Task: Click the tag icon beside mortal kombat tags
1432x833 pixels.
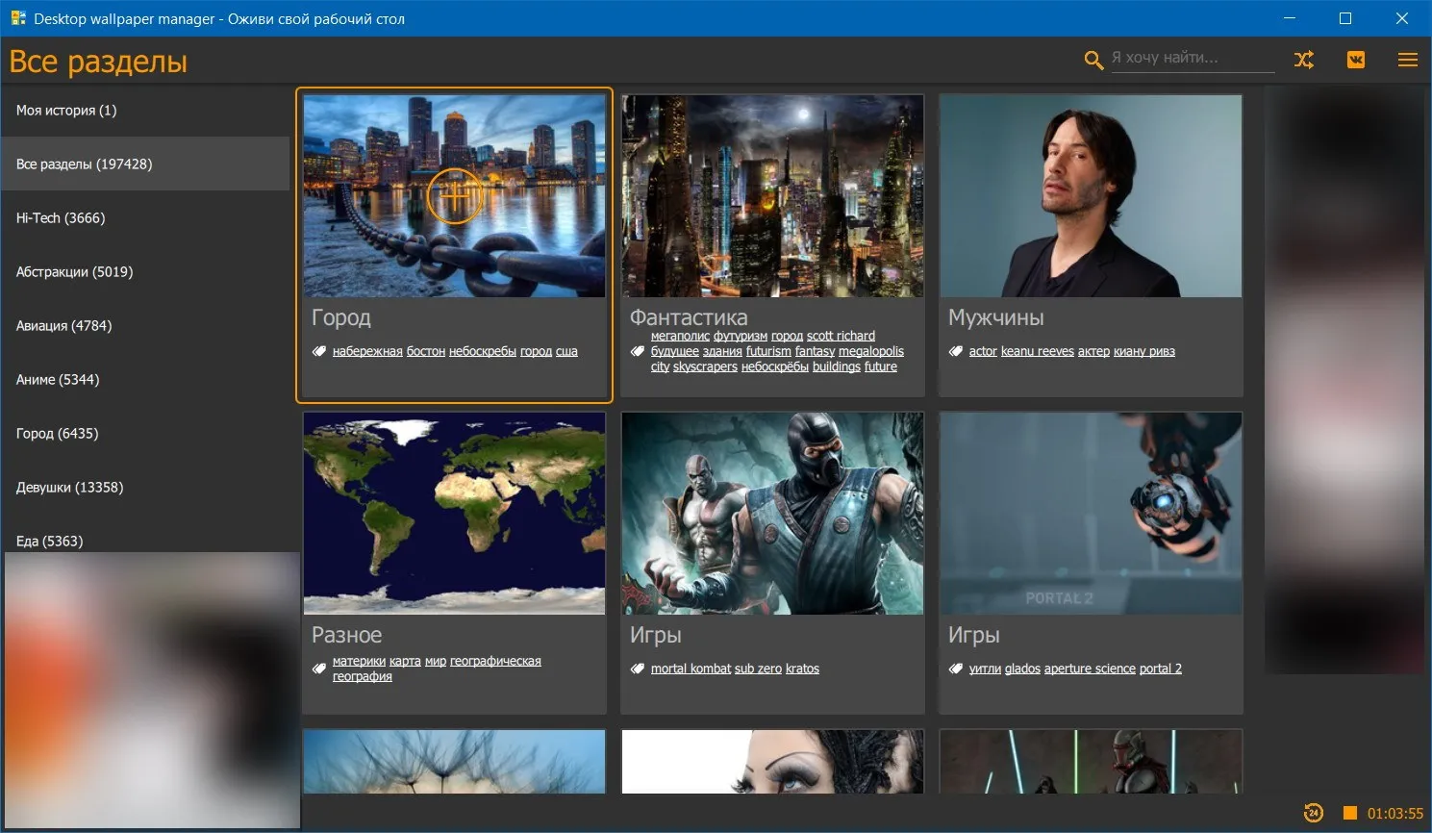Action: (637, 669)
